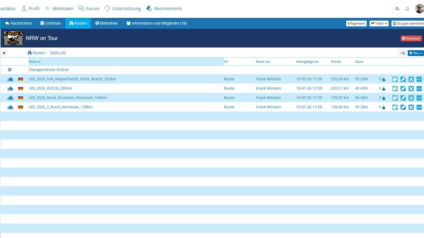Open the user profile avatar

[419, 9]
